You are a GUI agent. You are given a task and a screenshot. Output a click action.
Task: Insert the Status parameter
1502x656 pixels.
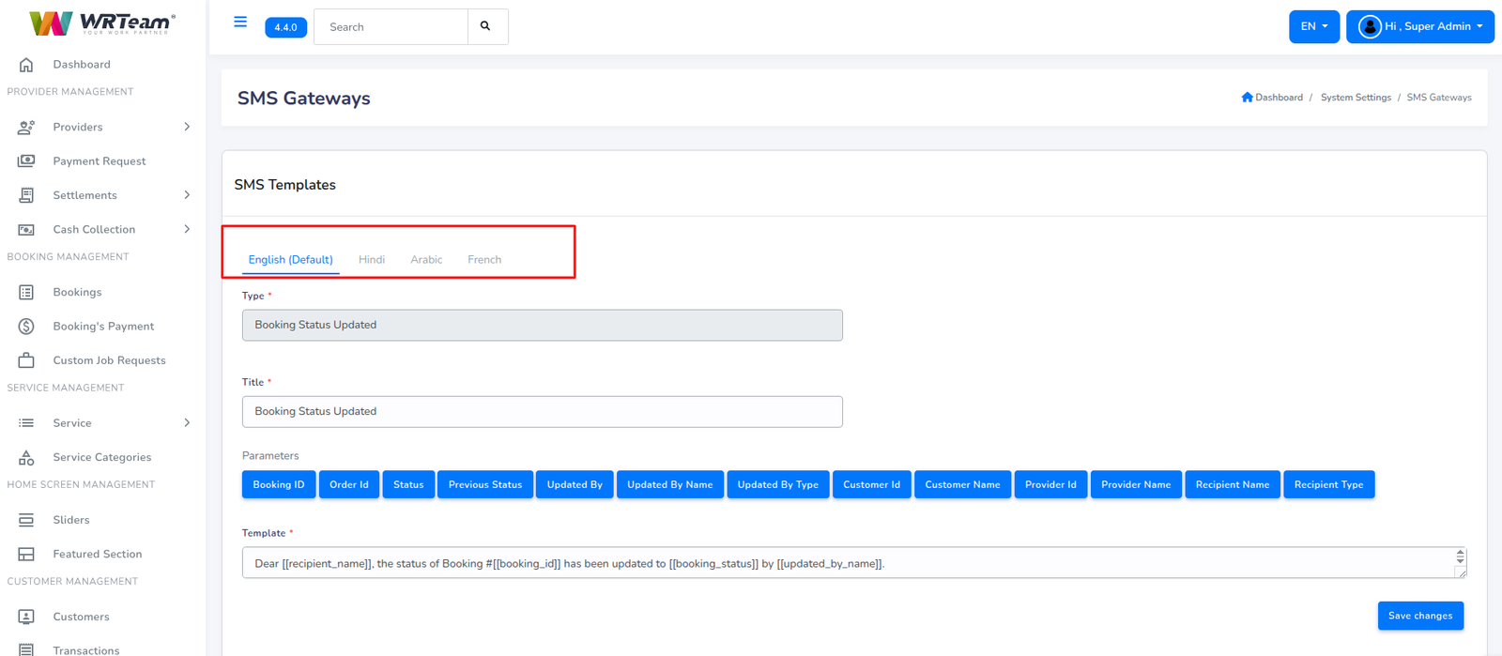[x=408, y=484]
